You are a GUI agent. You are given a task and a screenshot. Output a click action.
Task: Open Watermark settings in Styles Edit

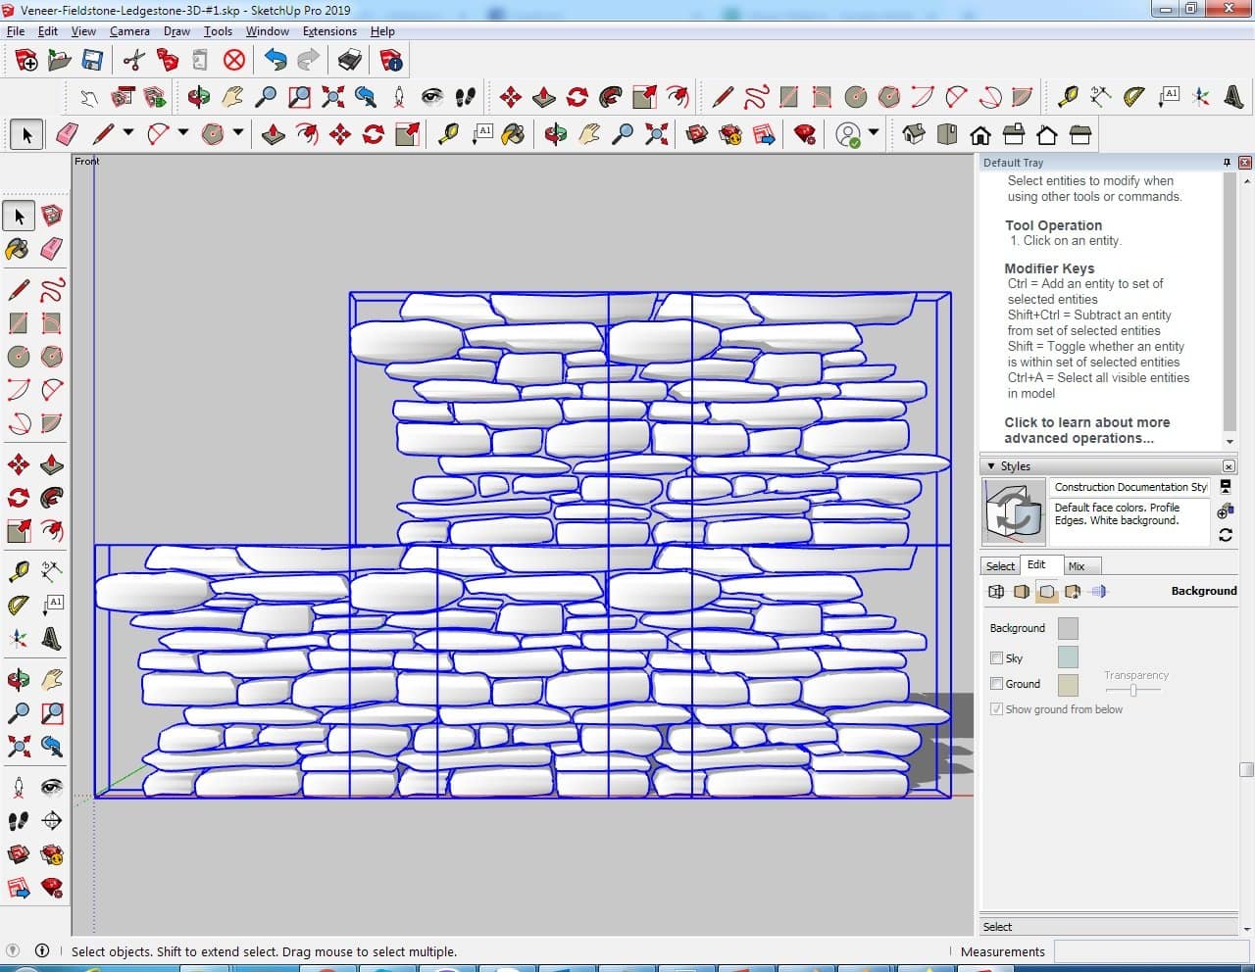(1073, 591)
